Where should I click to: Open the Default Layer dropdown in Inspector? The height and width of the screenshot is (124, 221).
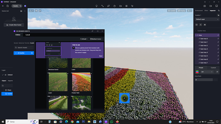click(207, 19)
